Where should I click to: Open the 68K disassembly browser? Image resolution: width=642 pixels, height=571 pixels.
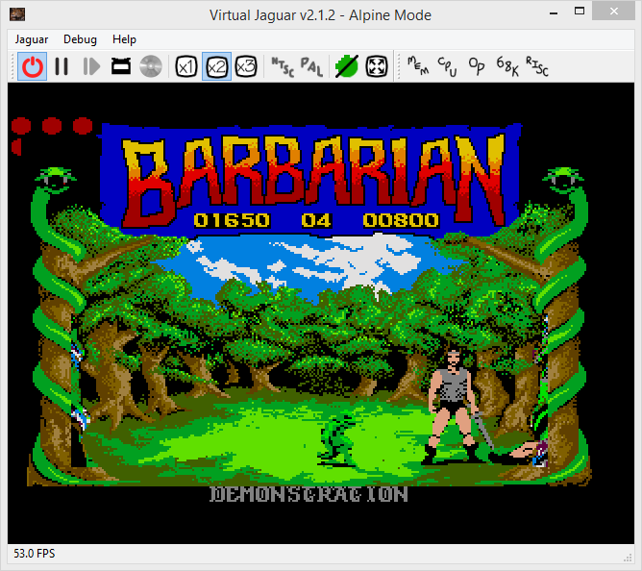point(506,66)
